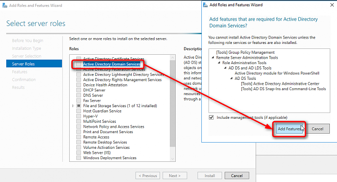Click the wizard icon in the main window title bar
This screenshot has height=182, width=337.
coord(5,5)
